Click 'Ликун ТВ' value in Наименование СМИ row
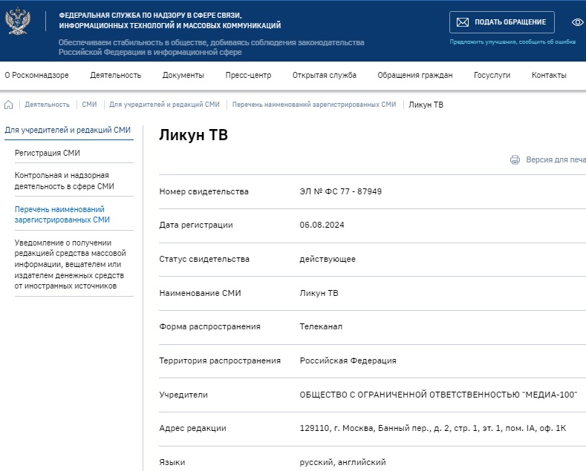 319,293
